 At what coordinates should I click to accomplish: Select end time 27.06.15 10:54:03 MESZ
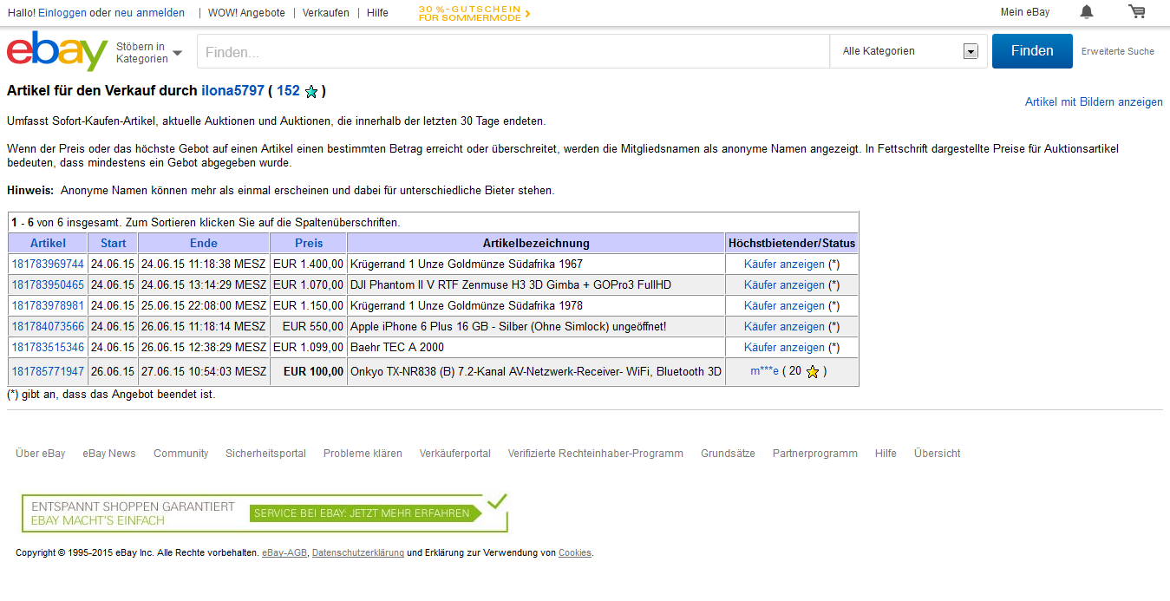(204, 372)
